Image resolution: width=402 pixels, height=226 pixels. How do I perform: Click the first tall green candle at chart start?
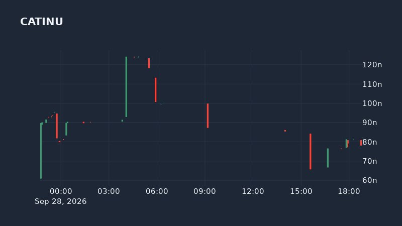[41, 151]
